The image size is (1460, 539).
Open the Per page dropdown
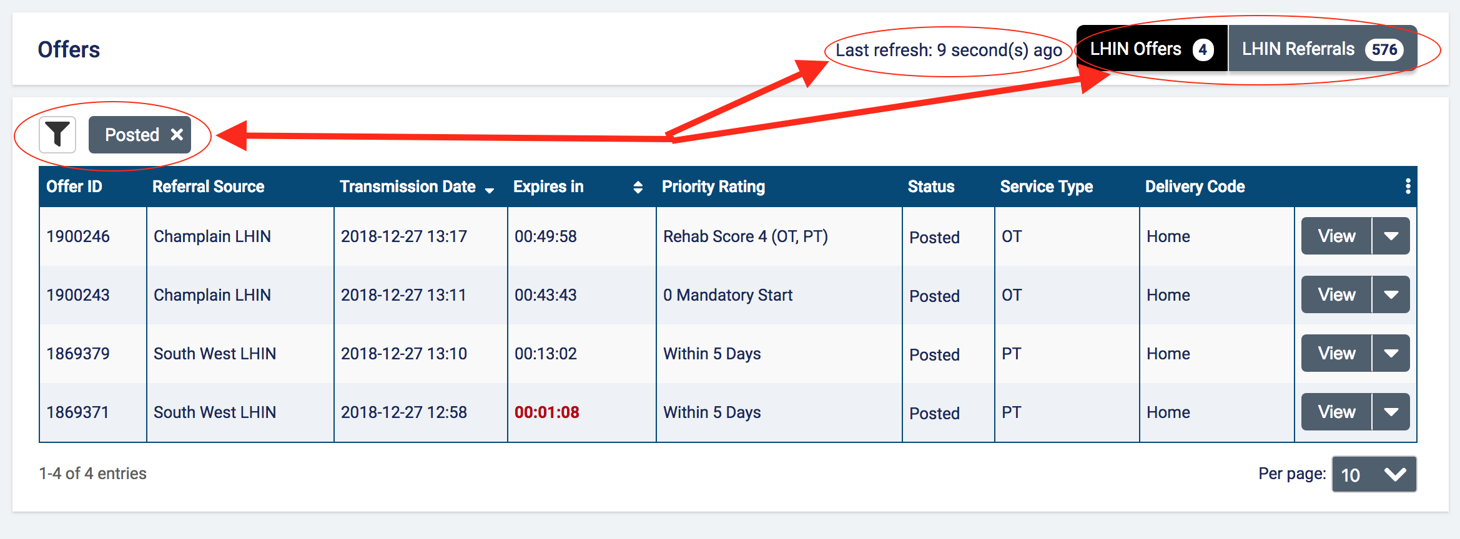point(1374,474)
